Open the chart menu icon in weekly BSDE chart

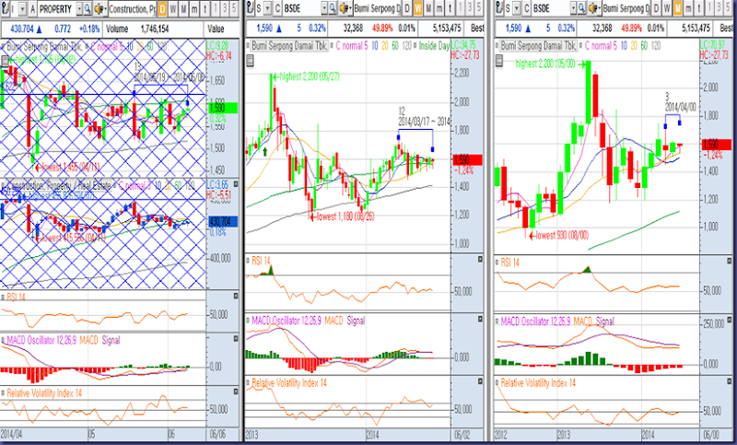(x=250, y=60)
